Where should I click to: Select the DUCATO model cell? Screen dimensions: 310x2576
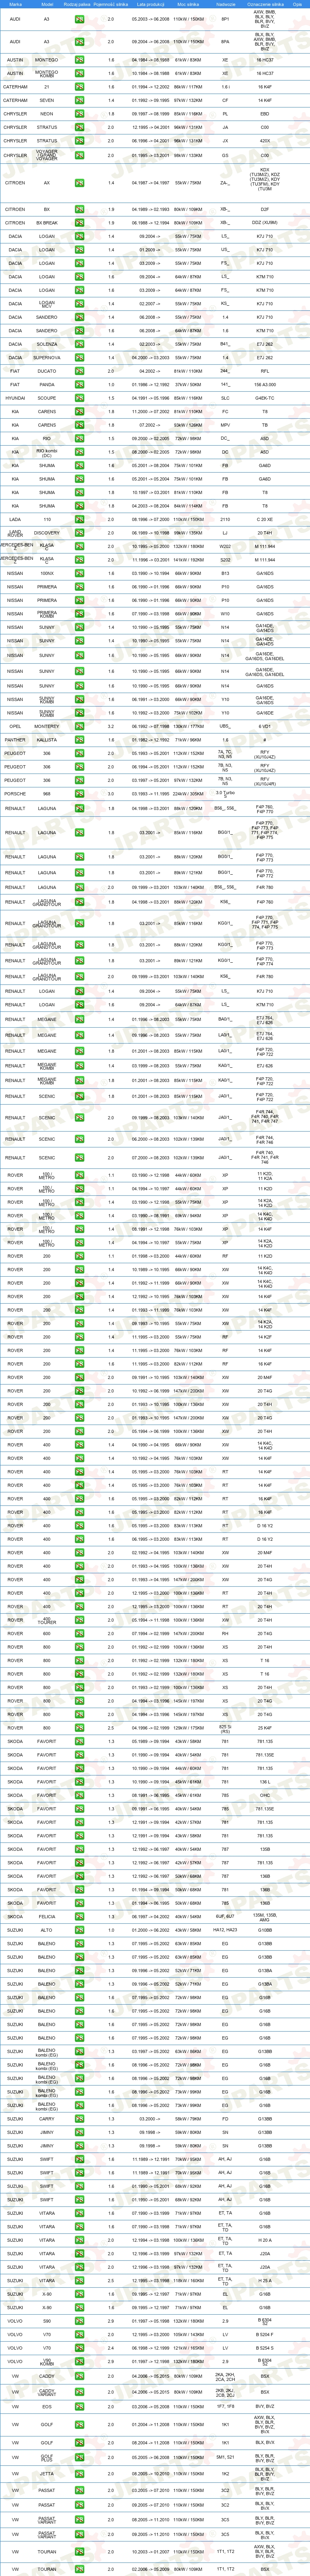(x=47, y=371)
